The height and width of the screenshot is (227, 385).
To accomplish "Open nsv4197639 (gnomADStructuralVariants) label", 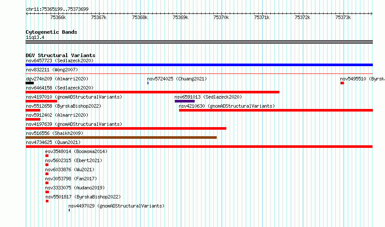I will click(x=74, y=124).
